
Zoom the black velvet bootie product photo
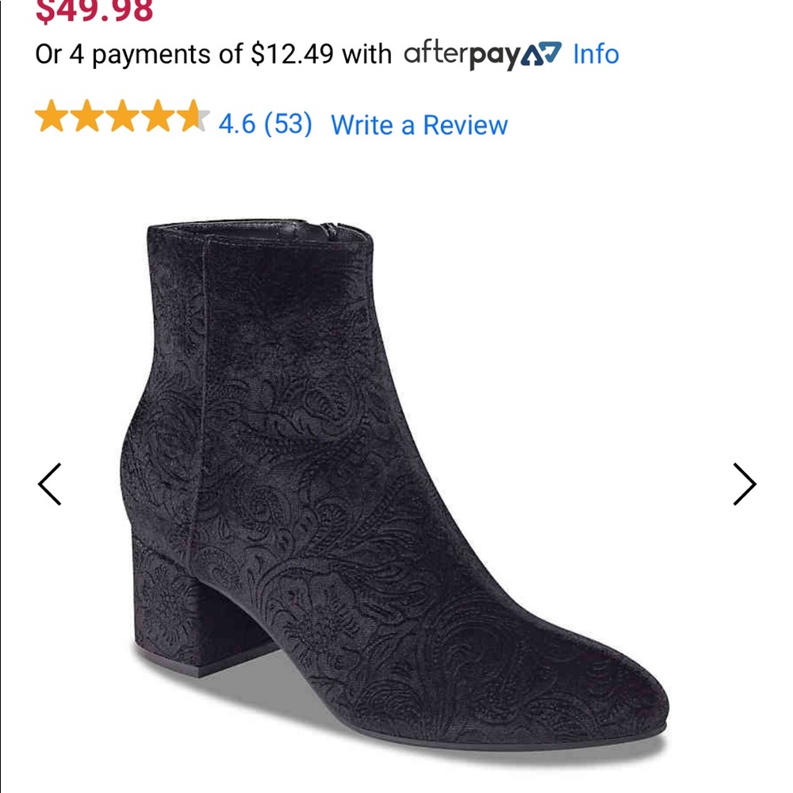click(396, 476)
